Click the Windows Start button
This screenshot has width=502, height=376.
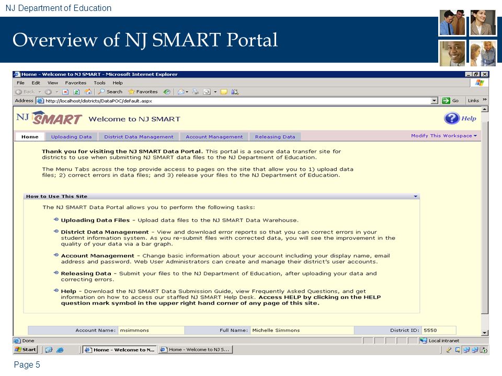[x=26, y=349]
